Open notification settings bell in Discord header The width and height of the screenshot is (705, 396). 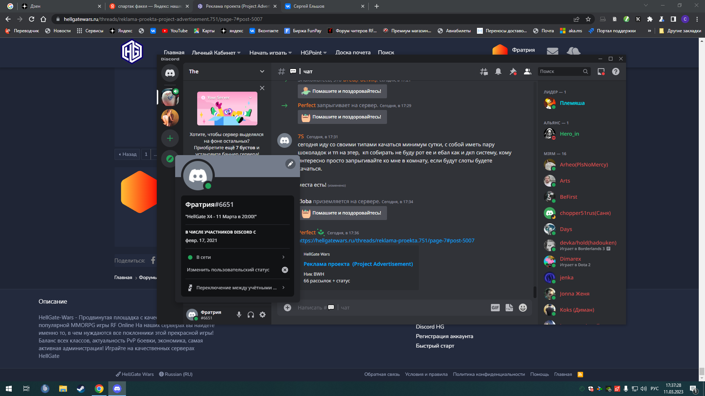498,71
